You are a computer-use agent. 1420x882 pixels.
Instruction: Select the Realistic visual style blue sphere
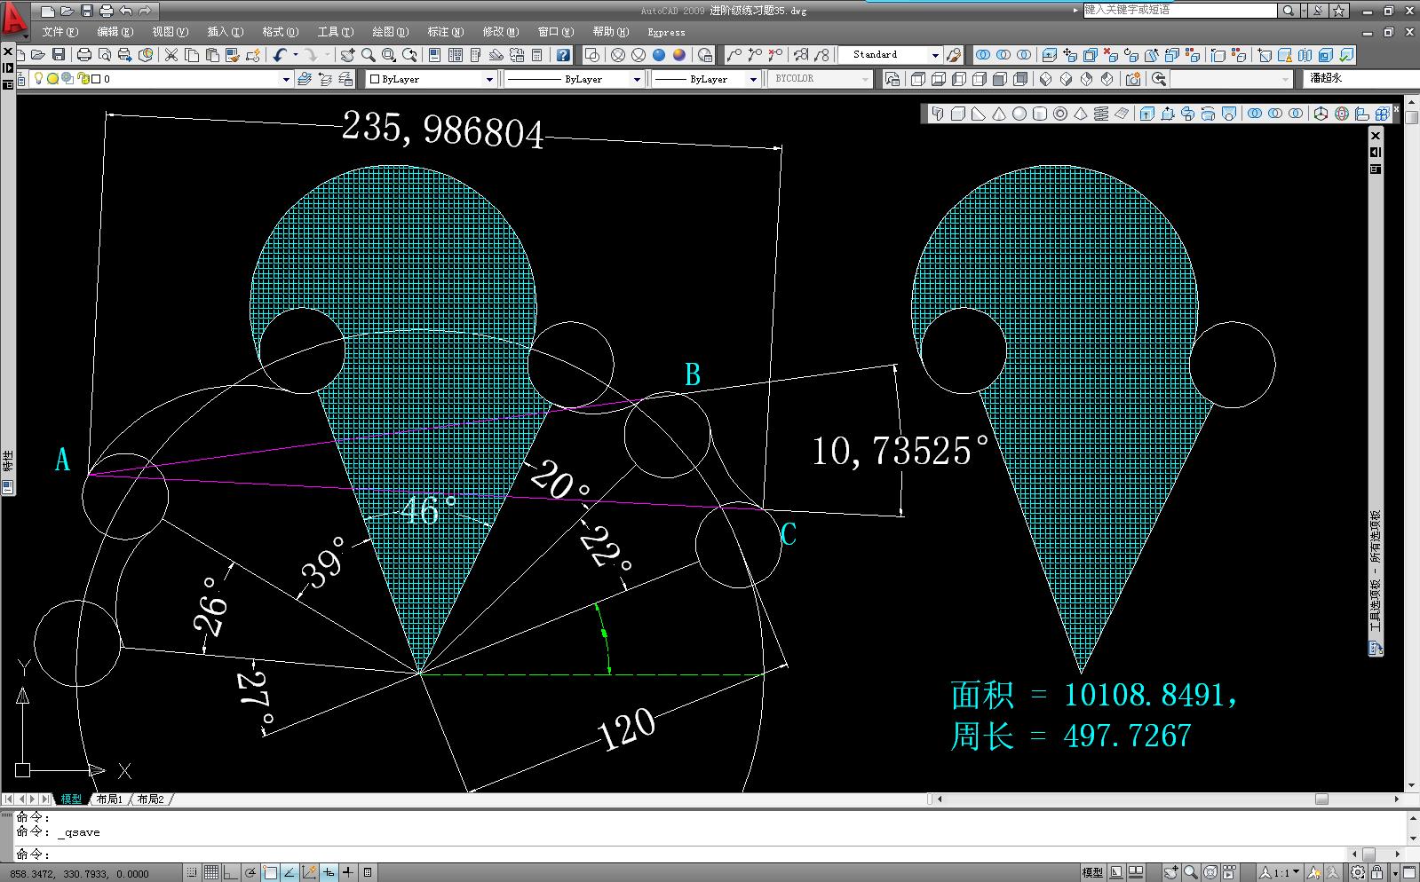[x=659, y=55]
